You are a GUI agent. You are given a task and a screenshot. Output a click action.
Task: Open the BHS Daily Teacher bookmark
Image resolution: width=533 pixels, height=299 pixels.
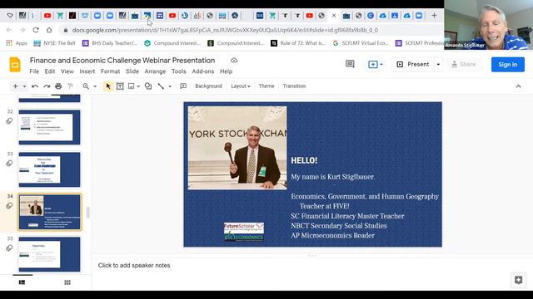click(110, 43)
